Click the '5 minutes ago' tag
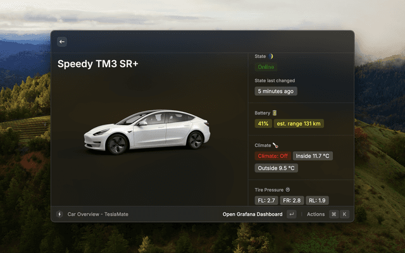The image size is (405, 253). pyautogui.click(x=276, y=91)
